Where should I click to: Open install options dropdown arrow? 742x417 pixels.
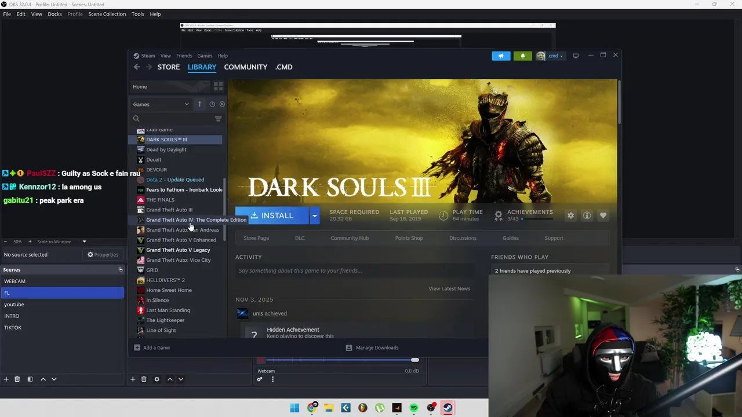coord(314,215)
